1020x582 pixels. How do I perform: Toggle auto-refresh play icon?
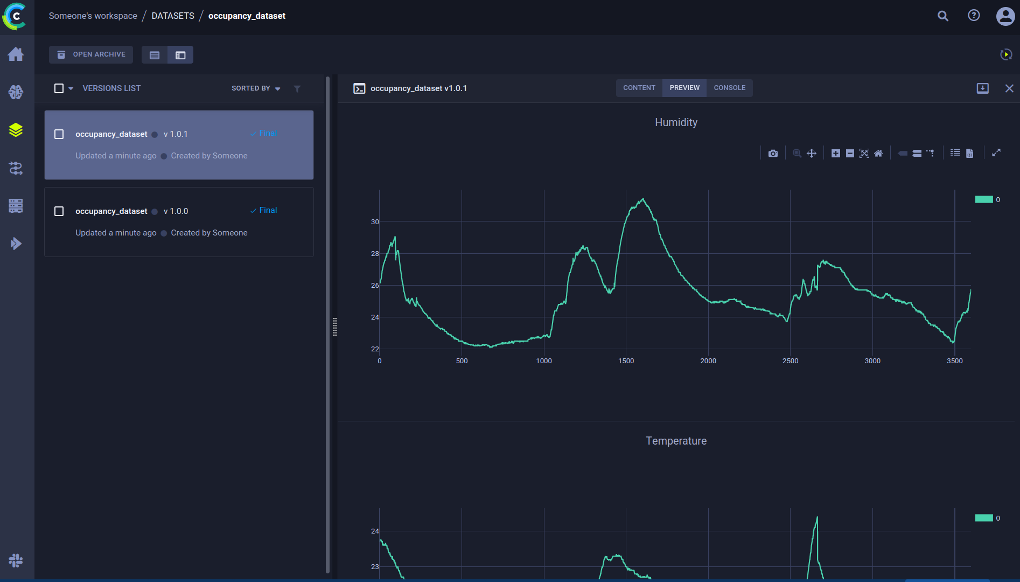1006,54
